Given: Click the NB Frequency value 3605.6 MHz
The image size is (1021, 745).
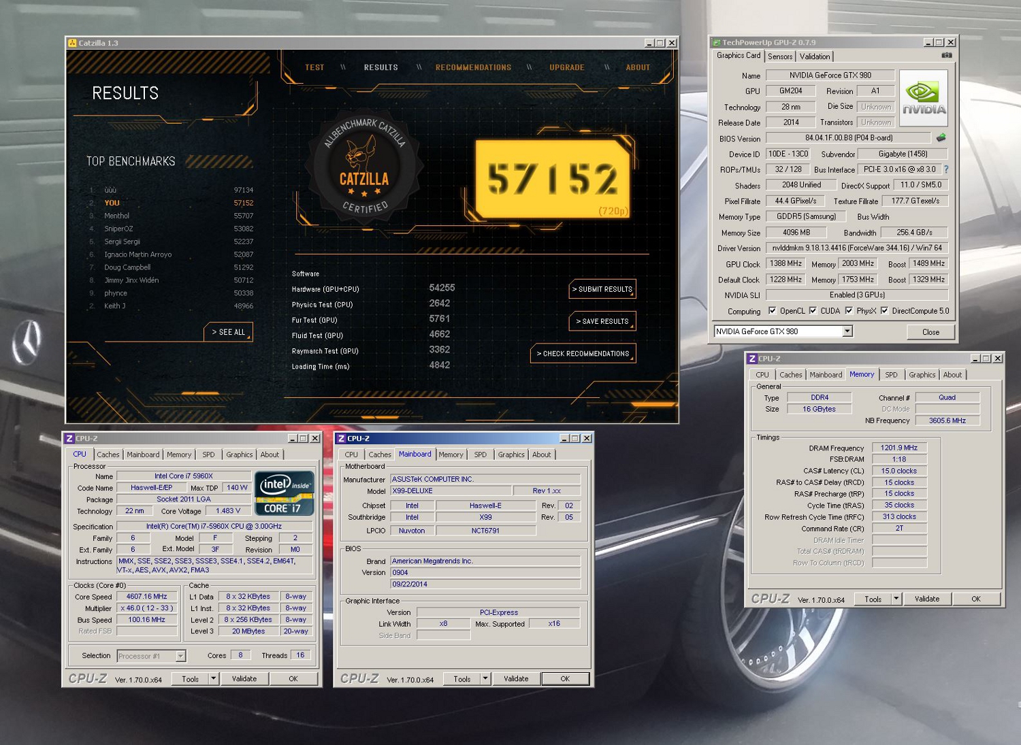Looking at the screenshot, I should click(x=947, y=420).
